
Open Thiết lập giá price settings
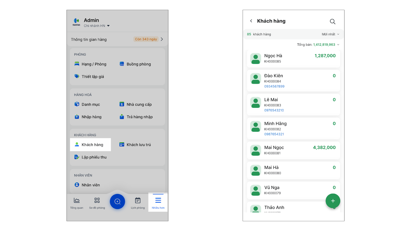[89, 76]
